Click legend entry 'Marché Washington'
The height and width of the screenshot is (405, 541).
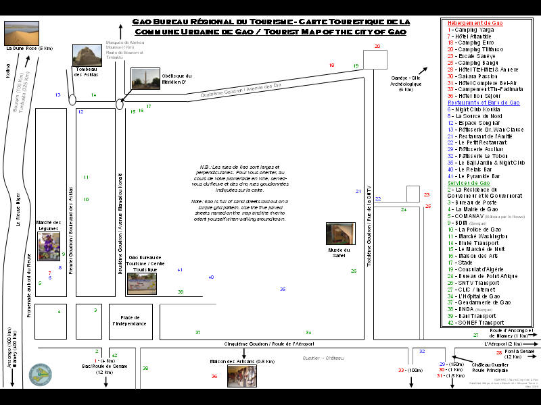coord(477,236)
